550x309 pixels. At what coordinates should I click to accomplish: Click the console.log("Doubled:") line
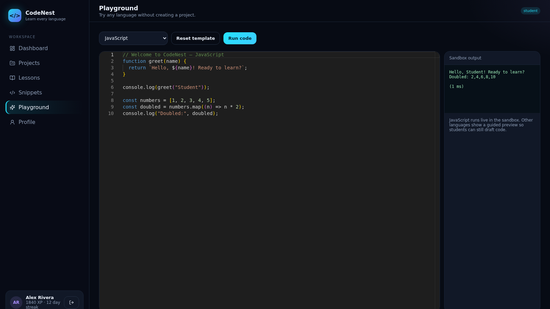(x=170, y=114)
